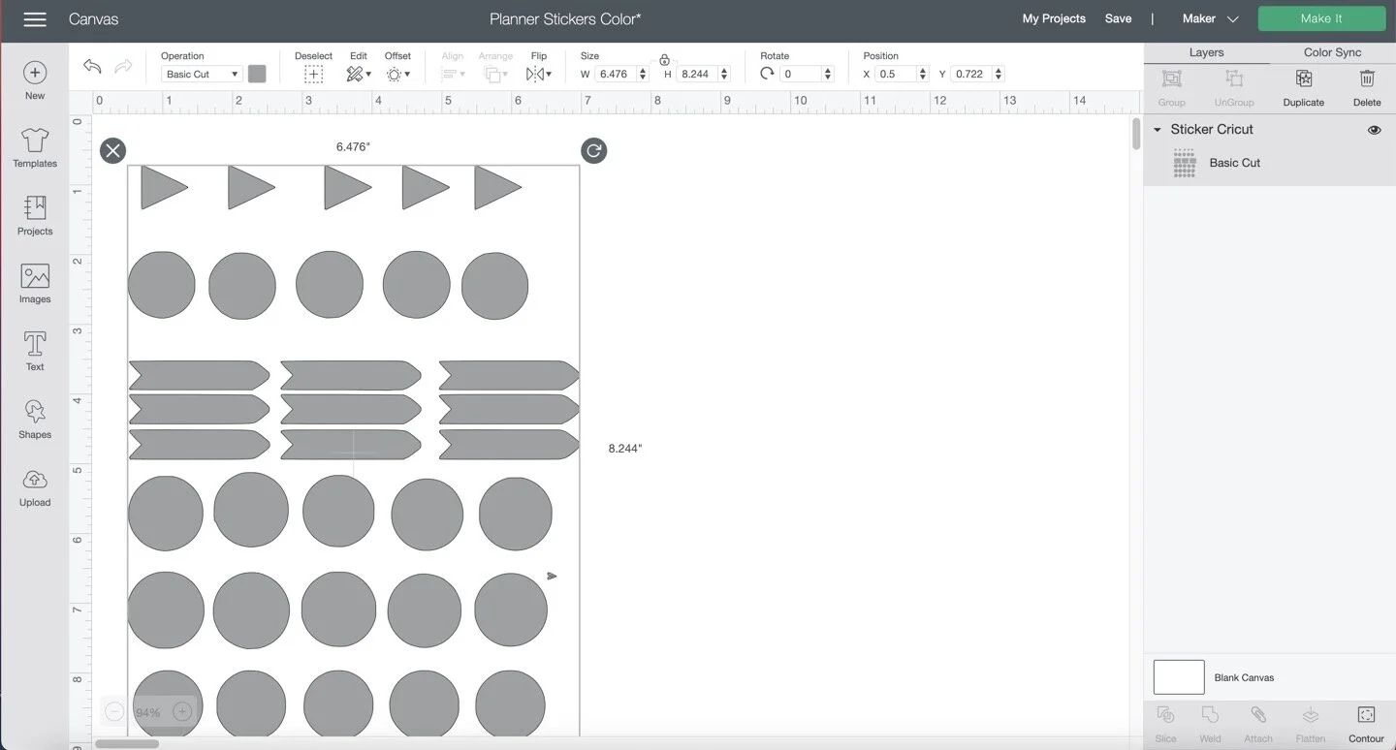The width and height of the screenshot is (1396, 750).
Task: Click the height input field
Action: click(x=696, y=74)
